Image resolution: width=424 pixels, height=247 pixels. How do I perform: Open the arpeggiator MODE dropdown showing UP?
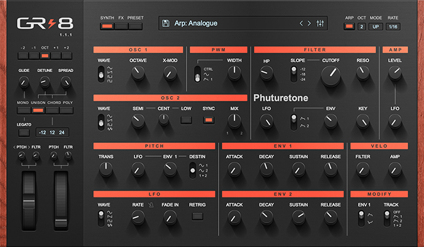[x=376, y=26]
